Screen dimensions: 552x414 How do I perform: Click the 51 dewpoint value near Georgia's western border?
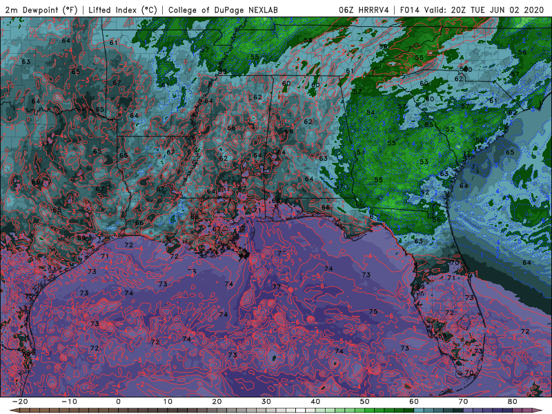pos(361,152)
